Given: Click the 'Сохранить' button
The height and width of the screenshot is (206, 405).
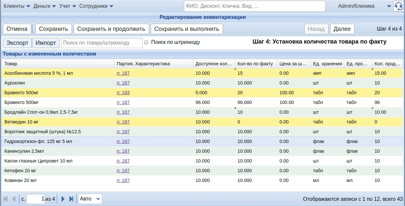Looking at the screenshot, I should pyautogui.click(x=53, y=29).
